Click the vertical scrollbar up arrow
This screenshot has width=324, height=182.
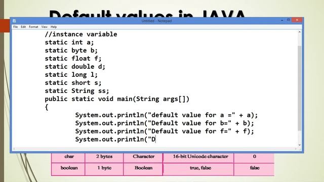click(x=299, y=32)
